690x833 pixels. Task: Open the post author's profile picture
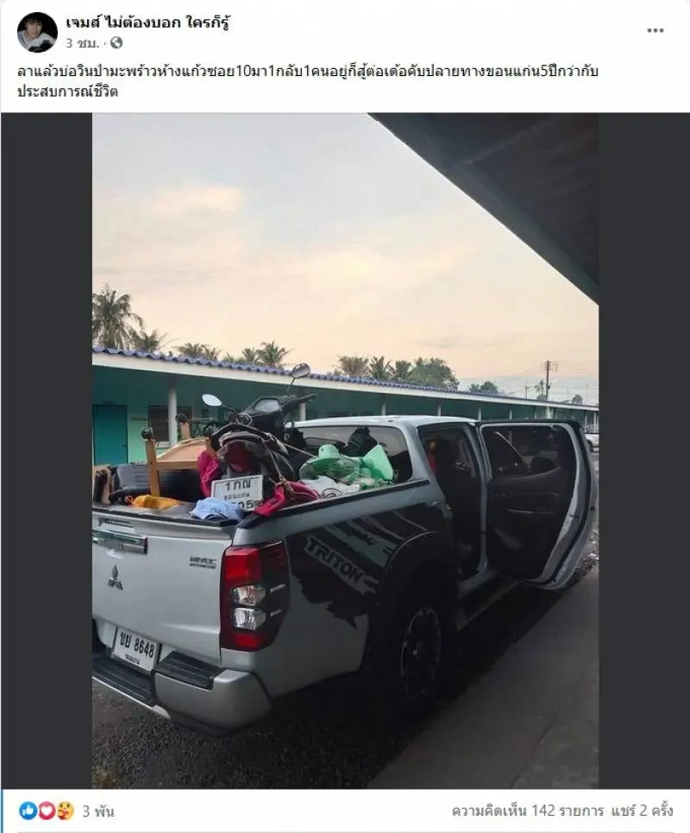click(x=37, y=33)
